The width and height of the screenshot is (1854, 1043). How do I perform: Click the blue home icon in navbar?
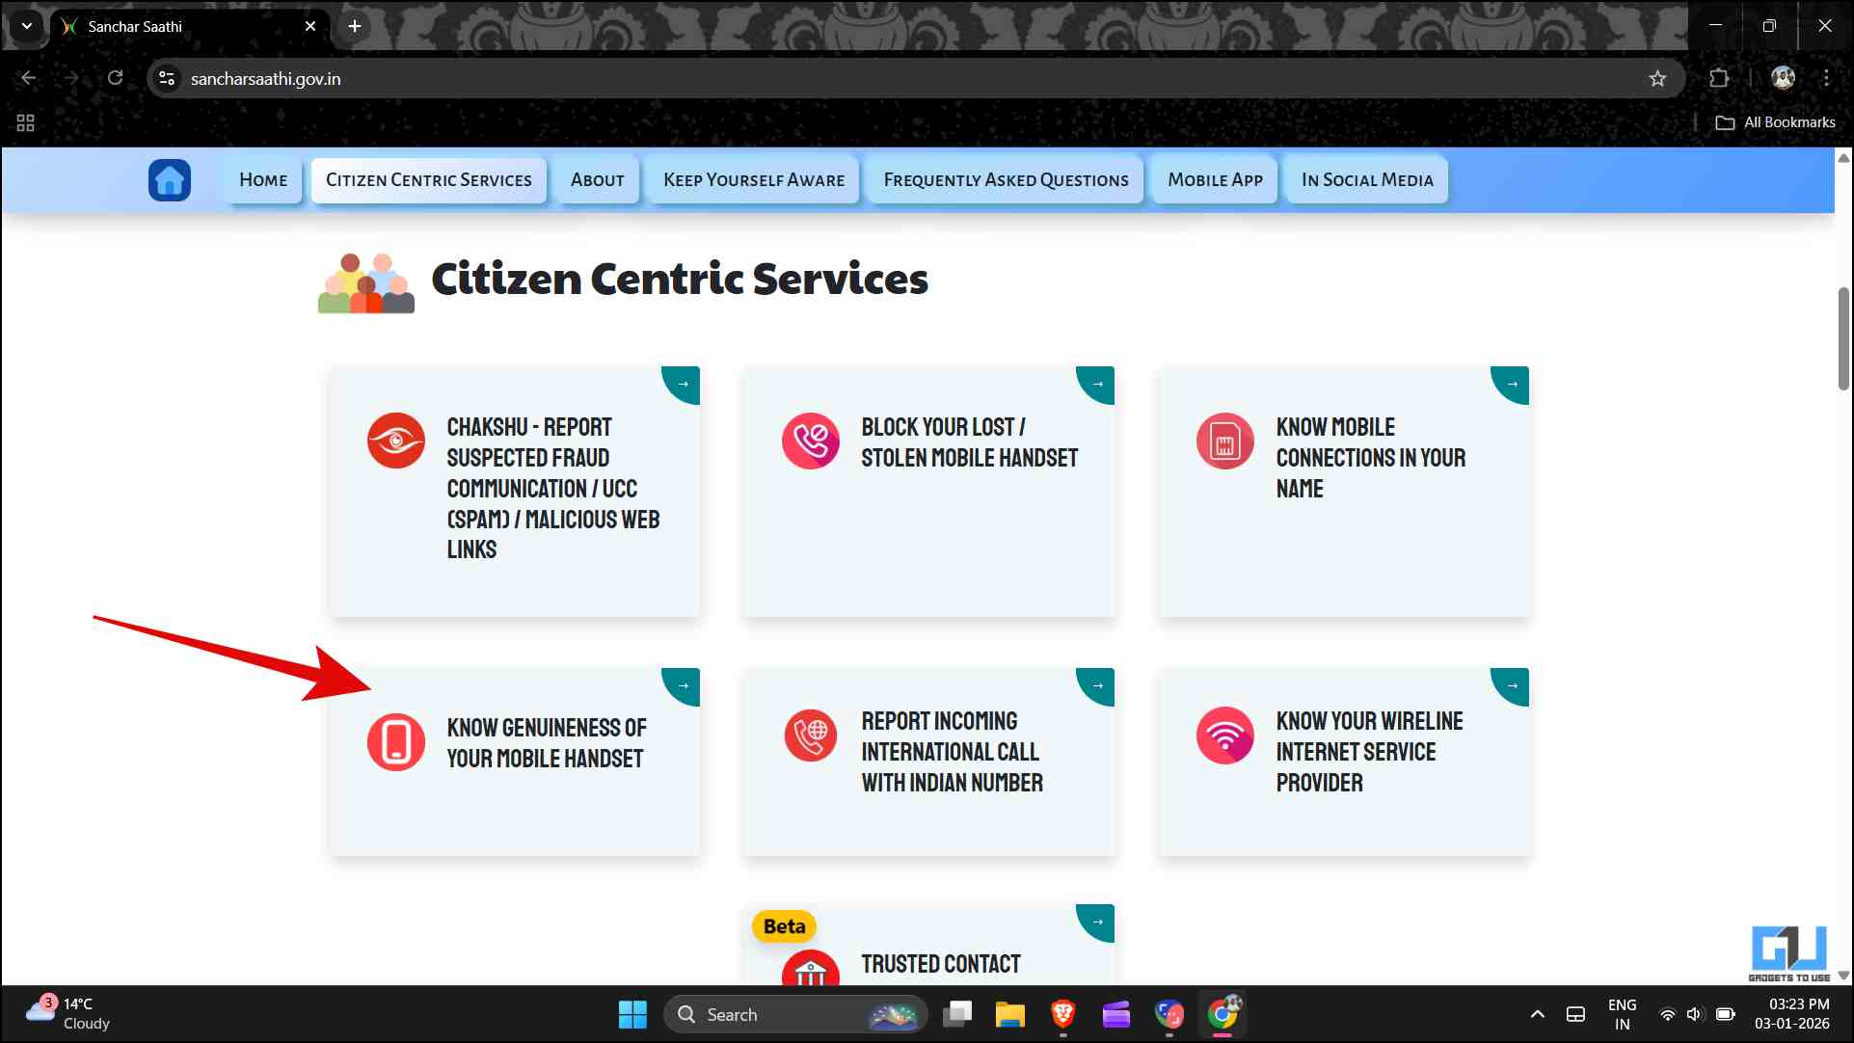point(170,180)
